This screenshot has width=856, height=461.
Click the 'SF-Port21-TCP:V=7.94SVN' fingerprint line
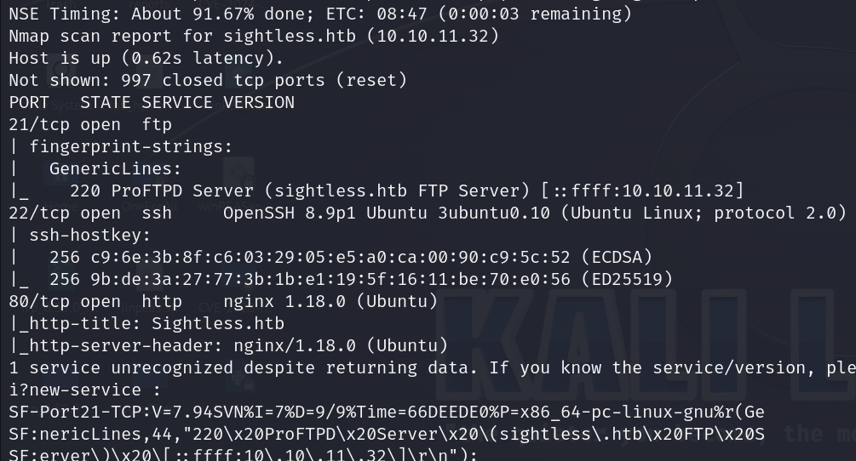point(387,413)
